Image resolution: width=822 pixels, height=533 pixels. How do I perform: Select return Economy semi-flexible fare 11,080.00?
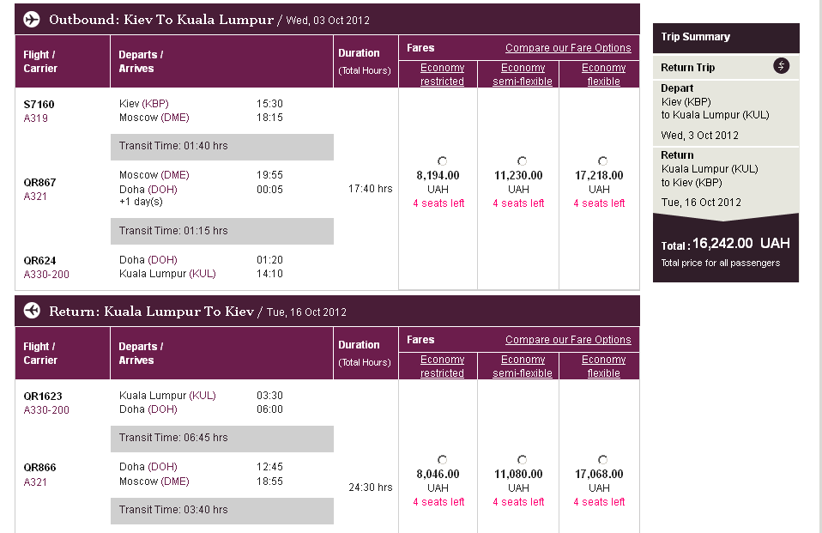pos(523,460)
